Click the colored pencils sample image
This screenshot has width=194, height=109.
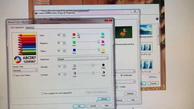tap(25, 48)
